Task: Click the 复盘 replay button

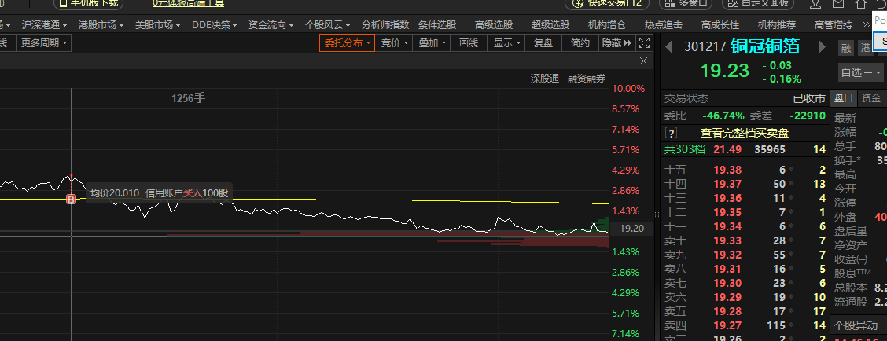Action: pyautogui.click(x=543, y=43)
